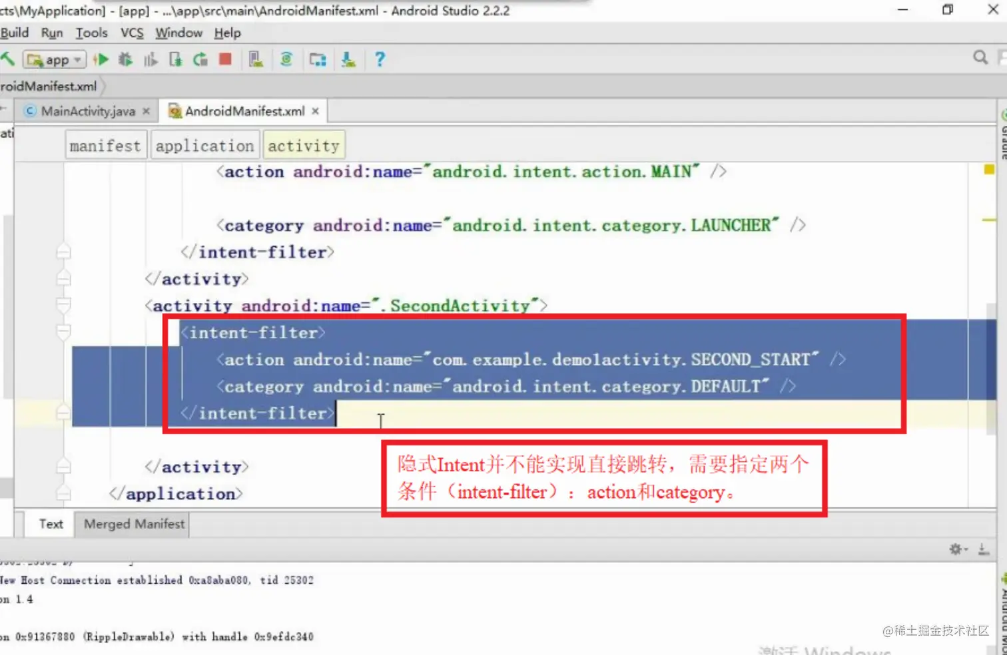Open the app run configuration dropdown
Viewport: 1007px width, 655px height.
tap(54, 60)
